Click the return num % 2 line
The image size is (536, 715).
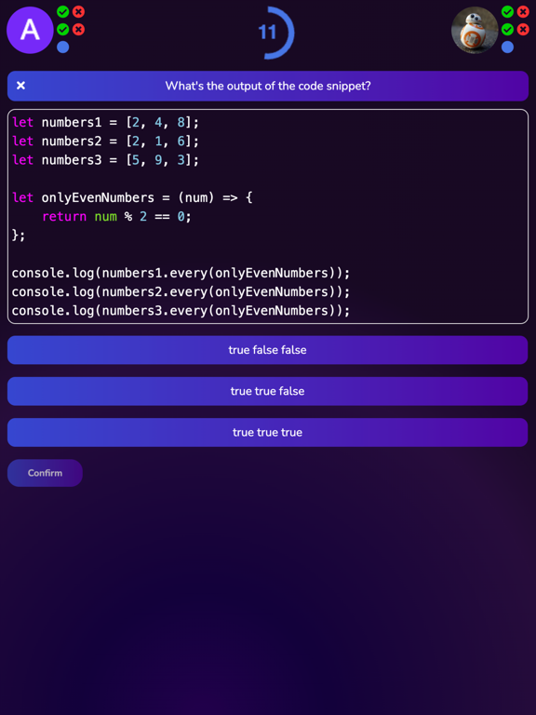pos(116,216)
